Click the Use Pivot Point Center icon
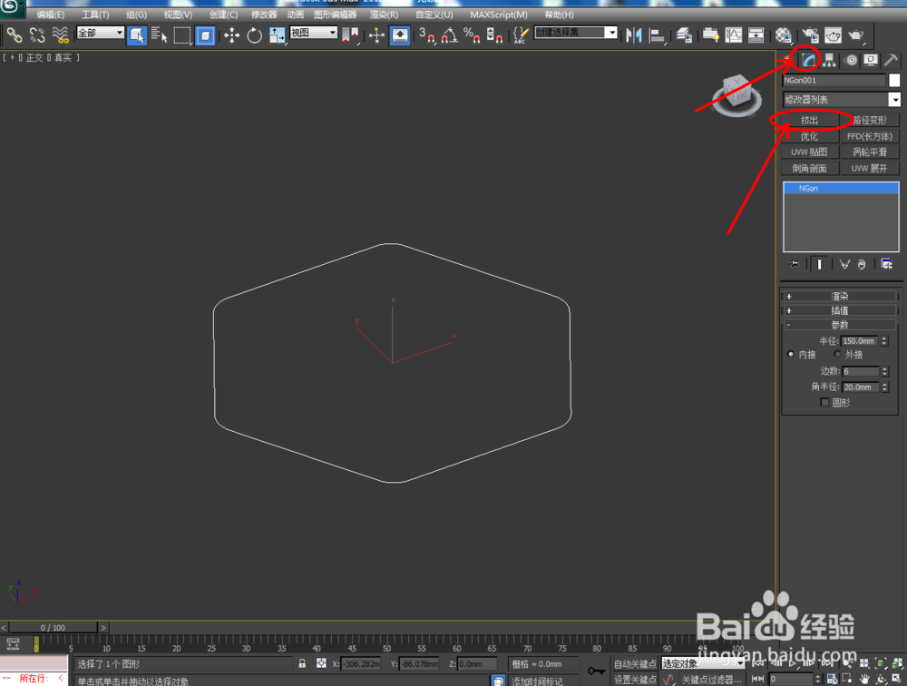 pyautogui.click(x=350, y=35)
